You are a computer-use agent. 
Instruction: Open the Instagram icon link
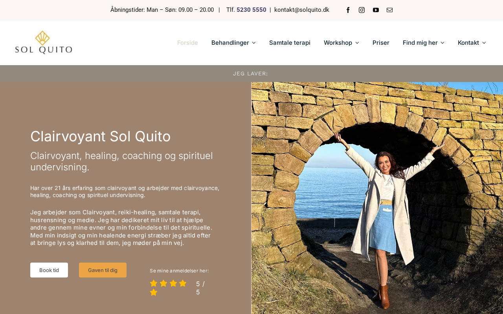click(362, 10)
